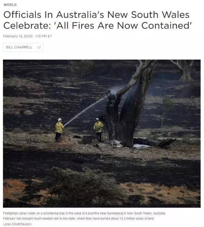Click the caption line about 13.3 million acres
The image size is (204, 227).
click(79, 218)
